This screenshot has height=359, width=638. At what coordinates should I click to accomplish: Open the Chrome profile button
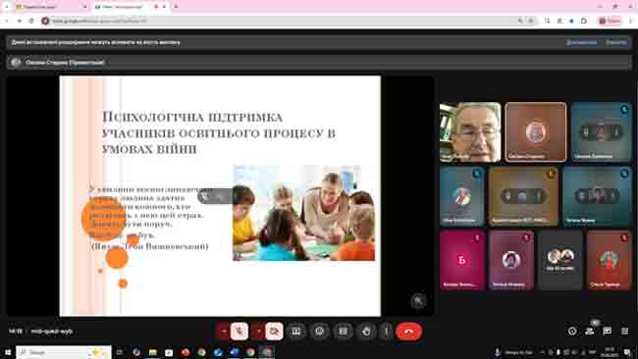click(610, 21)
